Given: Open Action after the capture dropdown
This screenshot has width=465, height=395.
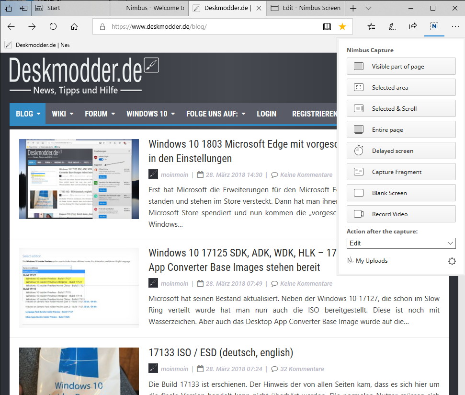Looking at the screenshot, I should coord(401,243).
